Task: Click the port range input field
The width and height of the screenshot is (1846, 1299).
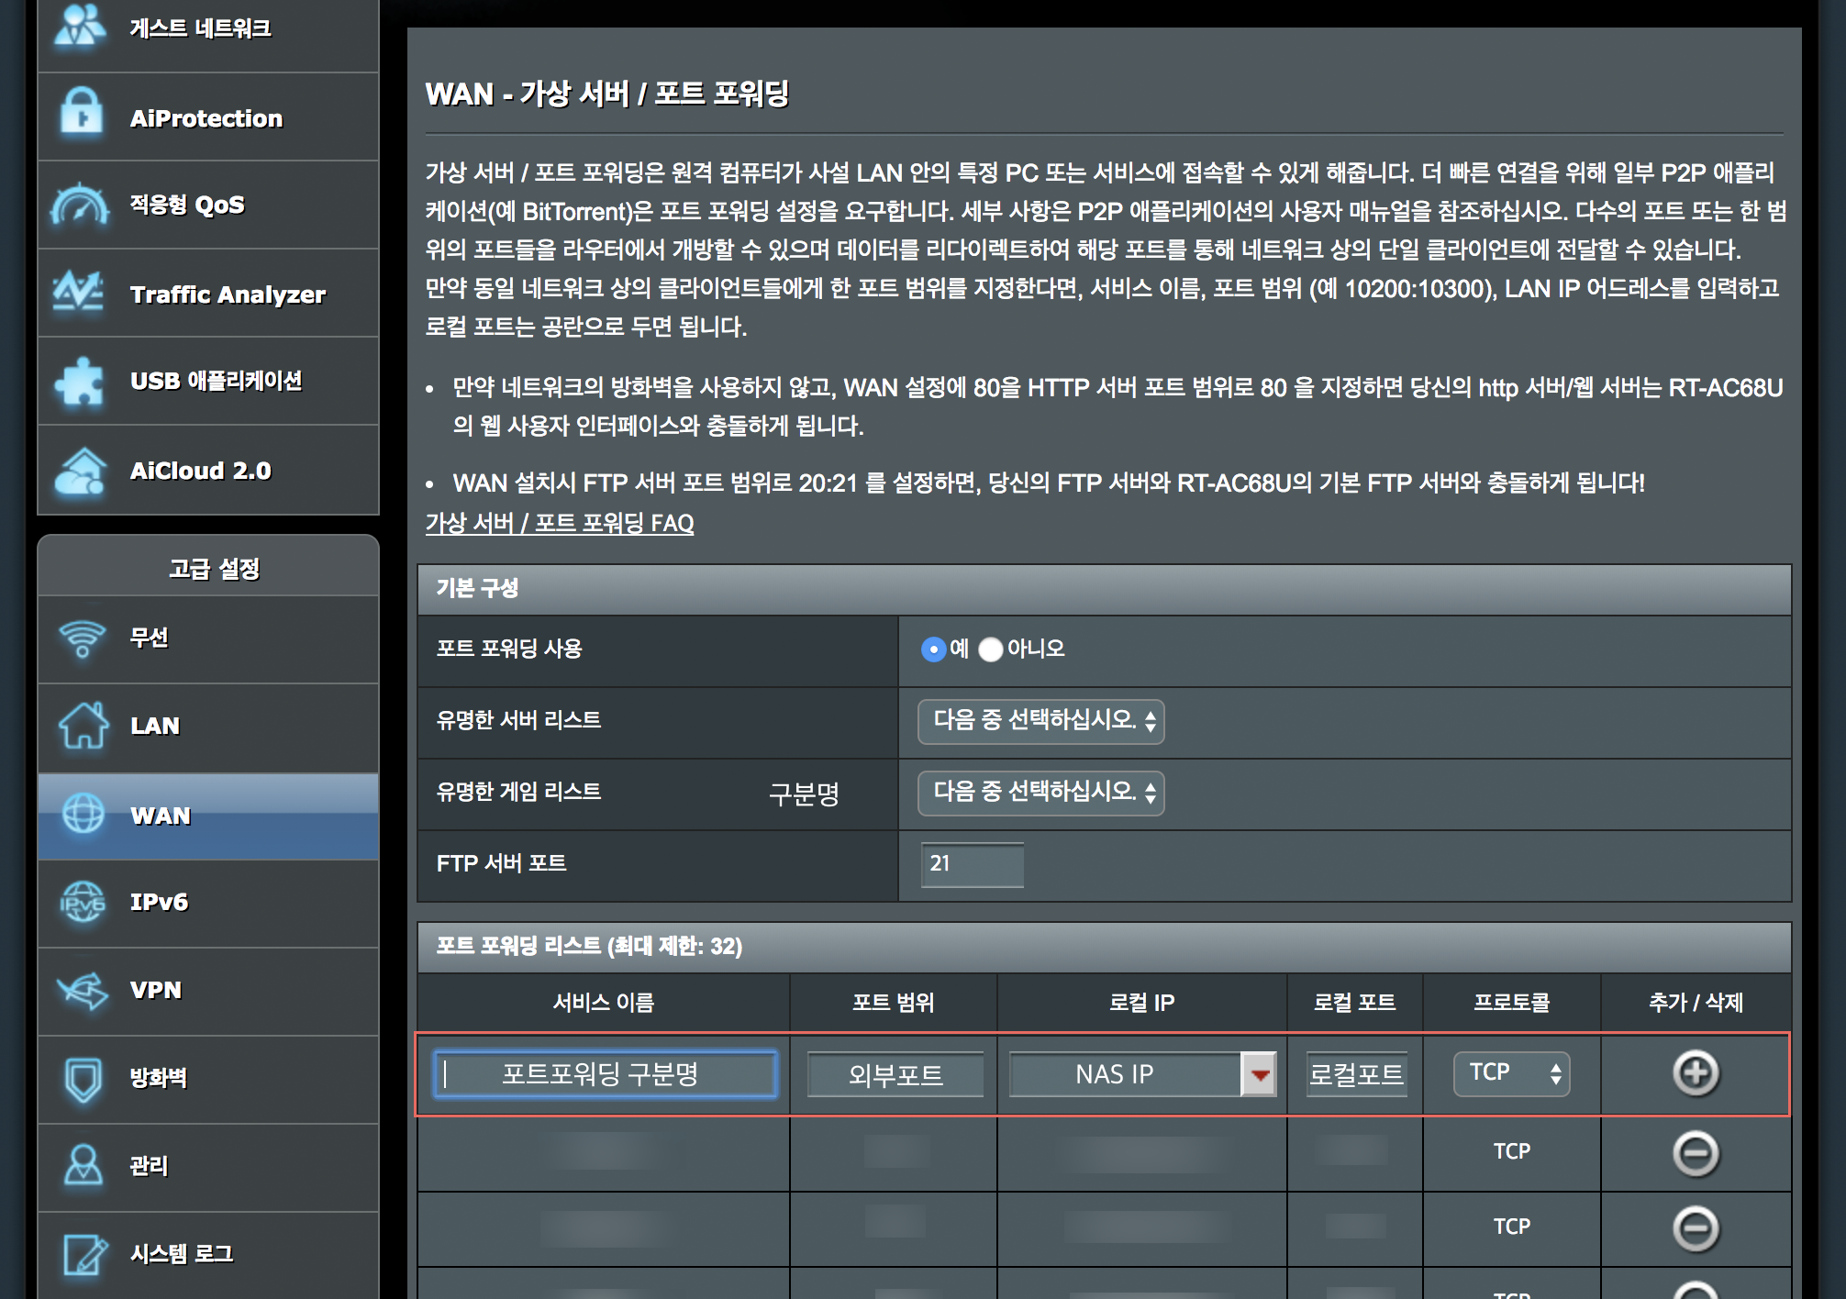Action: point(895,1074)
